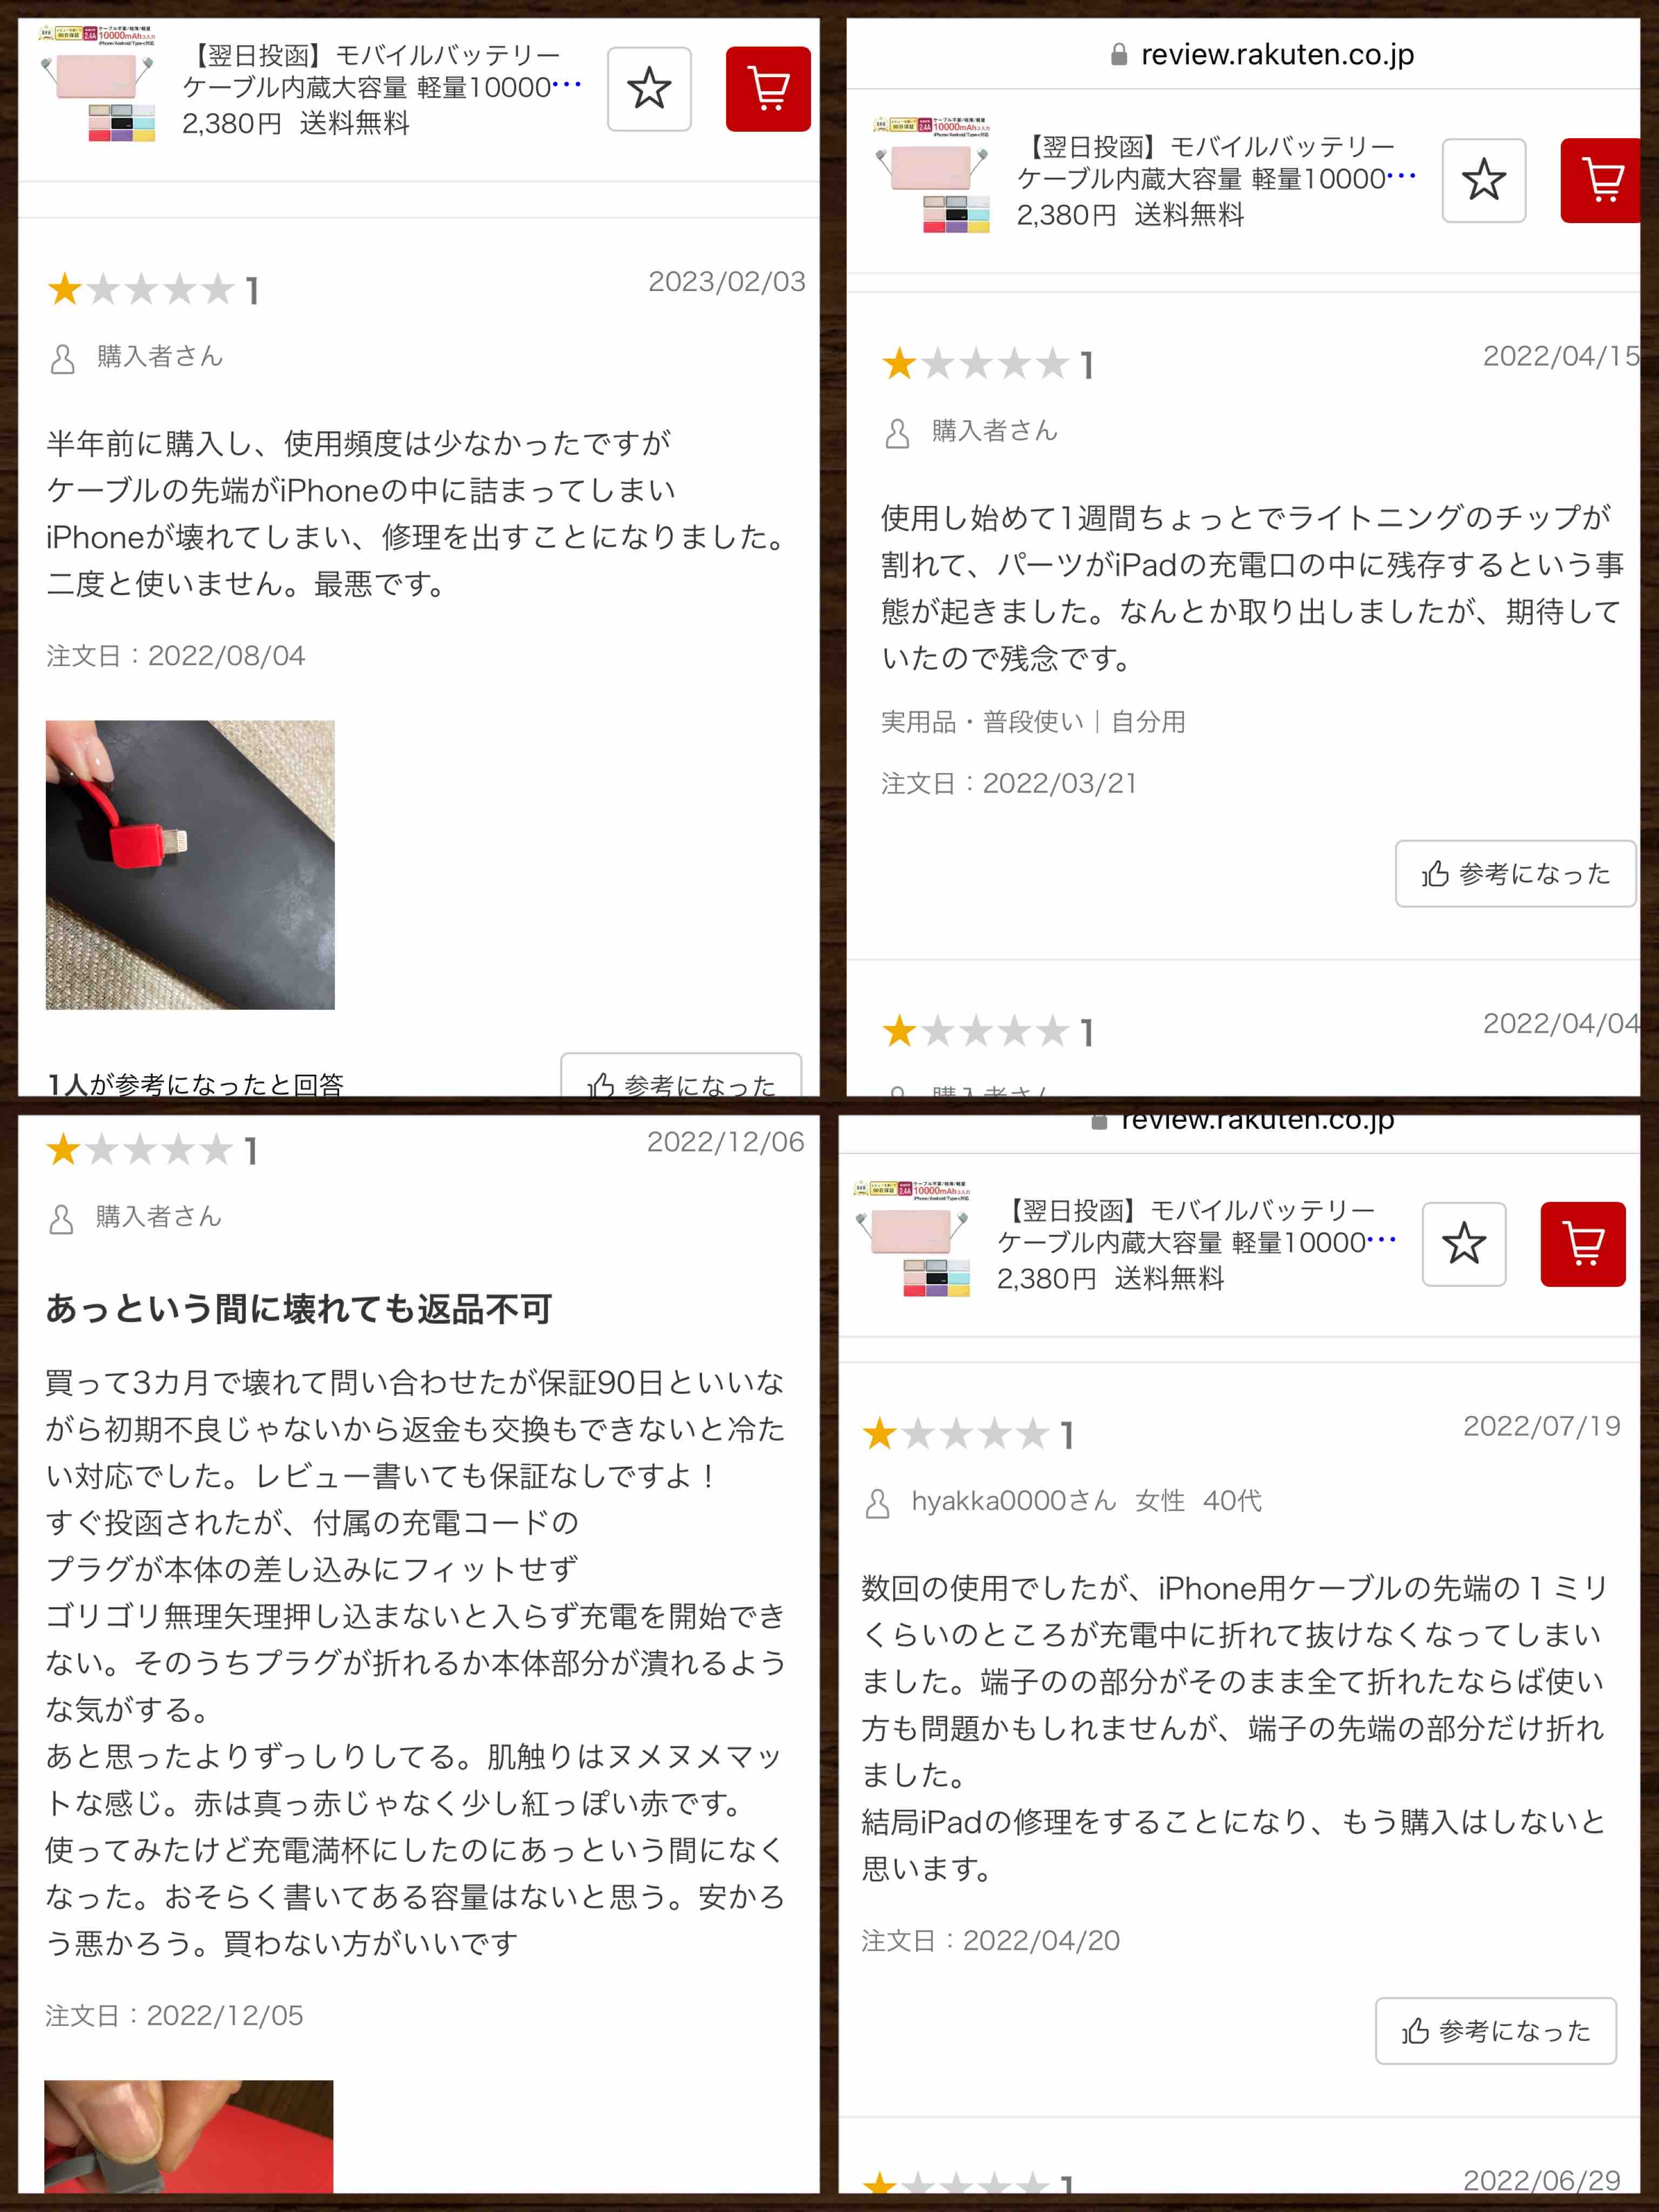Click the red cart button above the 2023/02/03 review
The width and height of the screenshot is (1659, 2212).
pos(768,89)
